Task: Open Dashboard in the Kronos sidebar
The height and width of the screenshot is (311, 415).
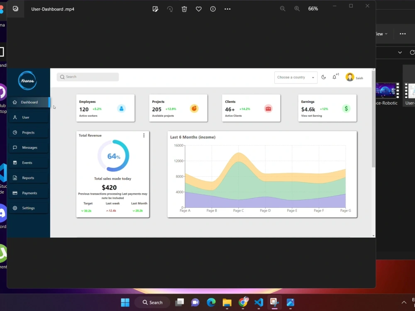Action: [x=29, y=102]
